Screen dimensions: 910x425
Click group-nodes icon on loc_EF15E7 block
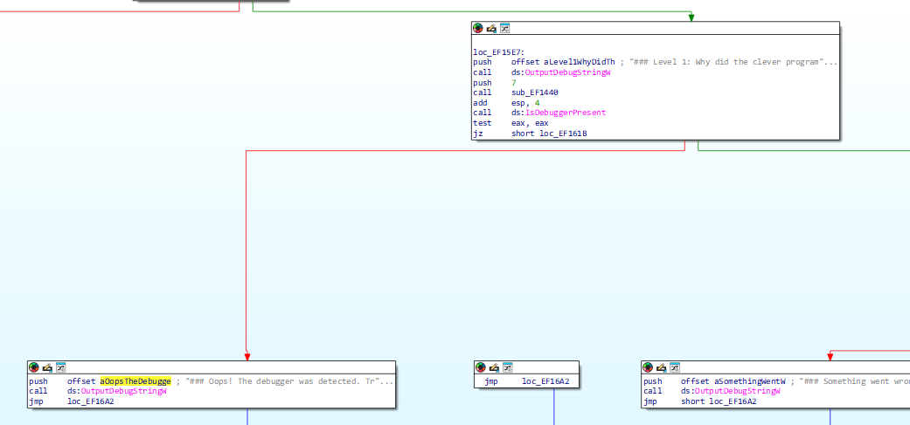505,28
